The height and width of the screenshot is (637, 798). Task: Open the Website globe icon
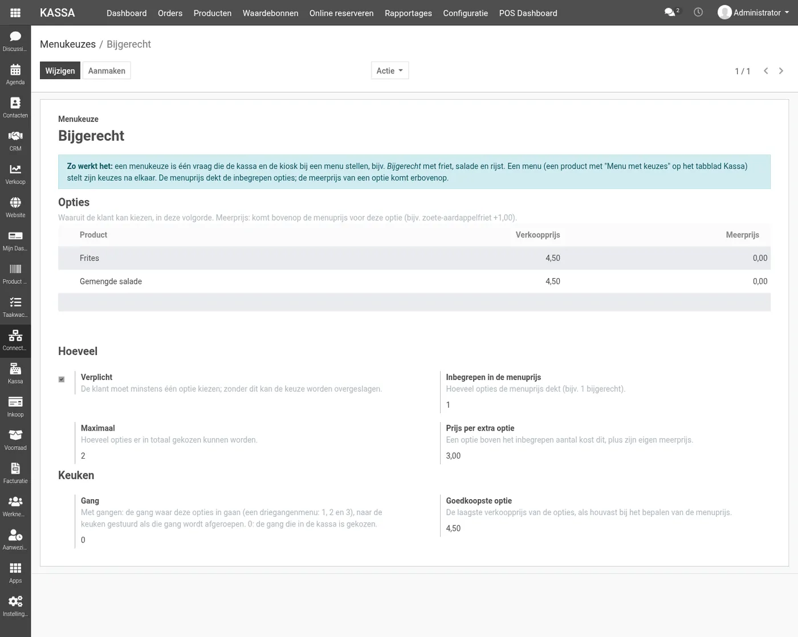[15, 207]
